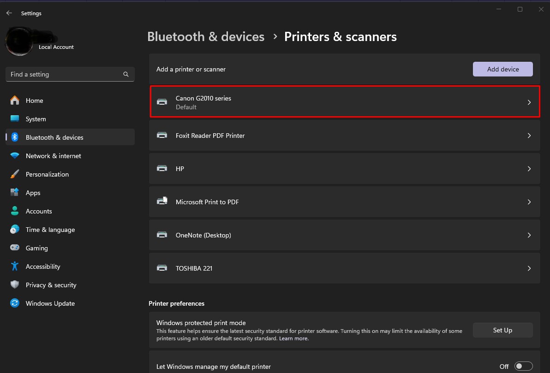Click the TOSHIBA 221 printer name

pyautogui.click(x=194, y=268)
